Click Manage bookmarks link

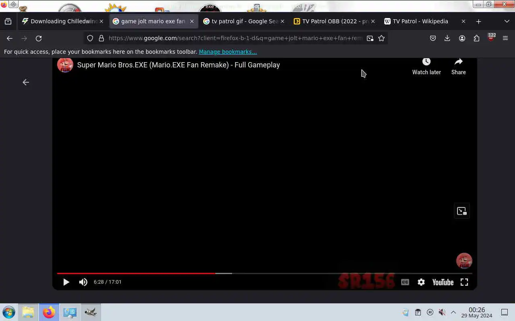pos(228,52)
